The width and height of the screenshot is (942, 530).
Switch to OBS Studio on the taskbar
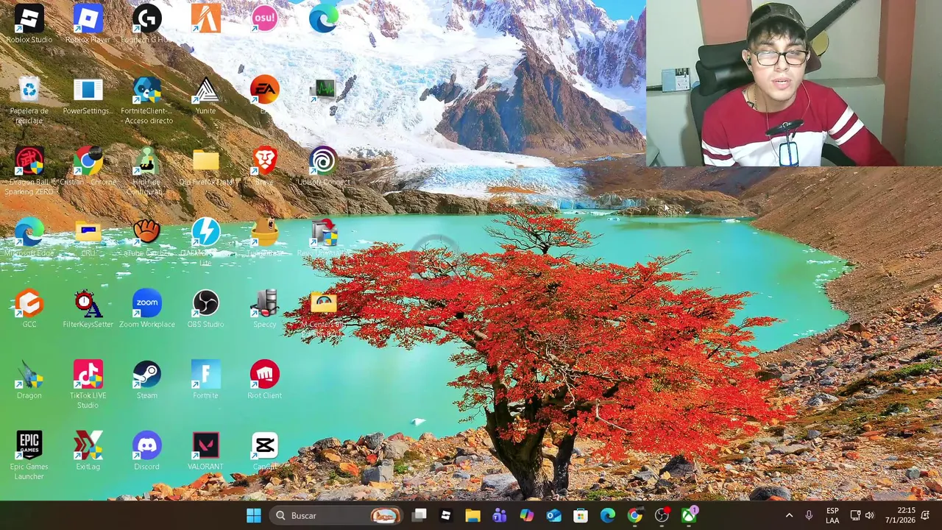(662, 515)
